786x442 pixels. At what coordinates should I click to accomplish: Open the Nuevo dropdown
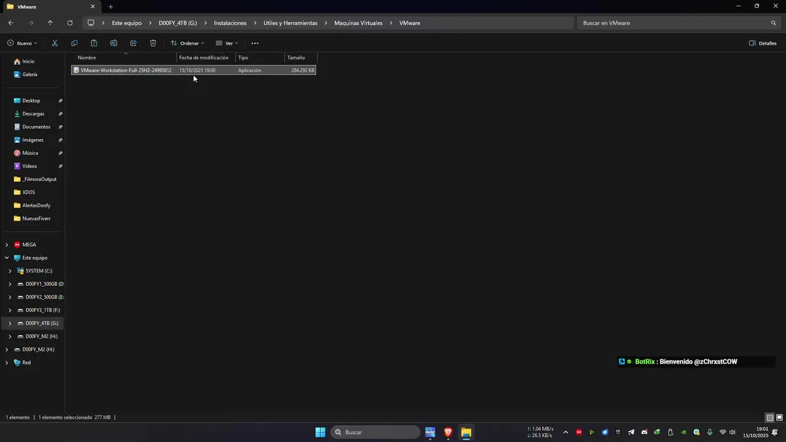click(22, 43)
